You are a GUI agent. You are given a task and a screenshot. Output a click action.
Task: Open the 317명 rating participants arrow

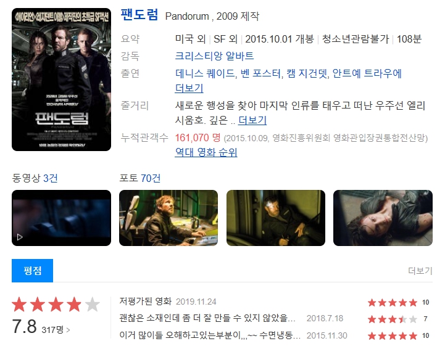(x=56, y=330)
